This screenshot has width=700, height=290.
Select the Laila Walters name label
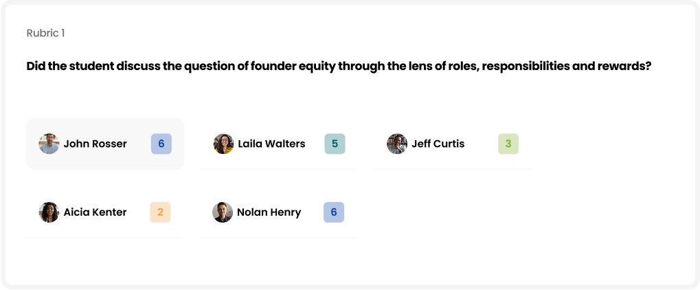pyautogui.click(x=271, y=144)
